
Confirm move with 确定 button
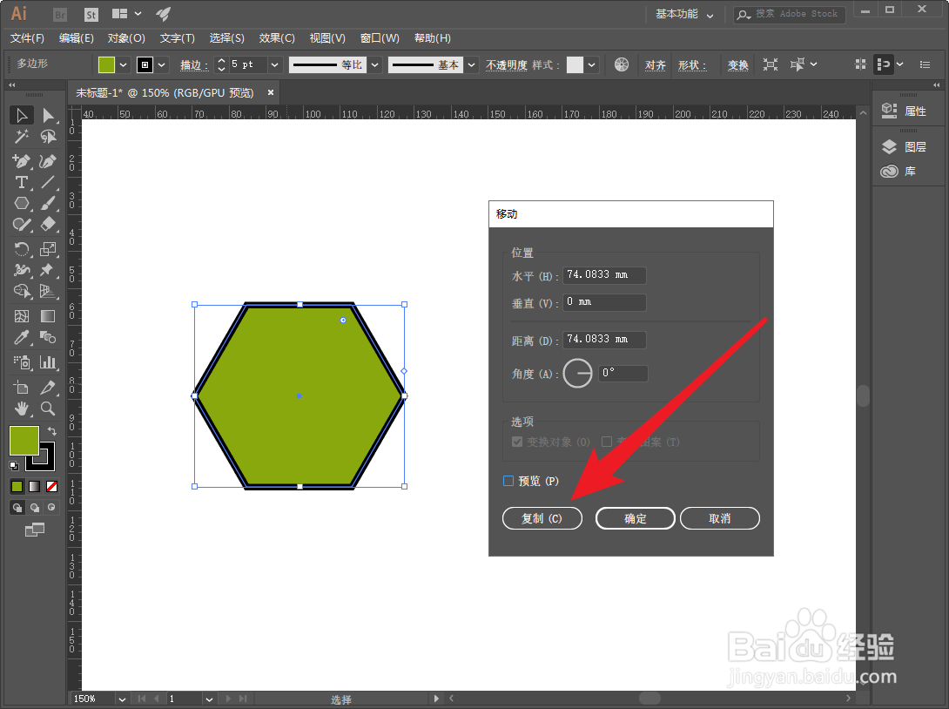point(635,518)
